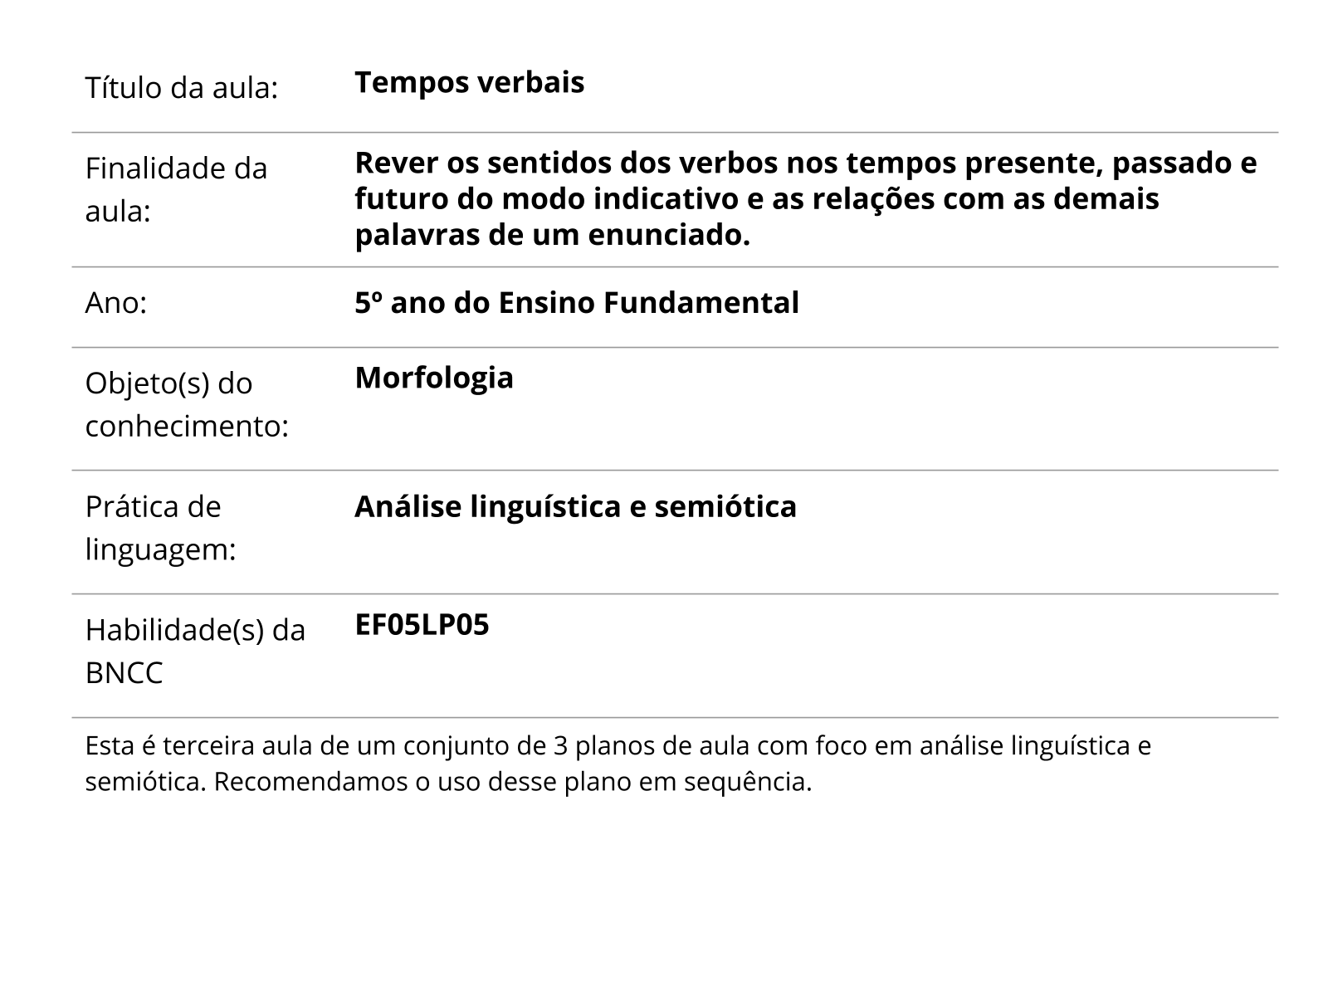This screenshot has width=1328, height=996.
Task: Click the word "enunciado" in the purpose text
Action: click(667, 236)
